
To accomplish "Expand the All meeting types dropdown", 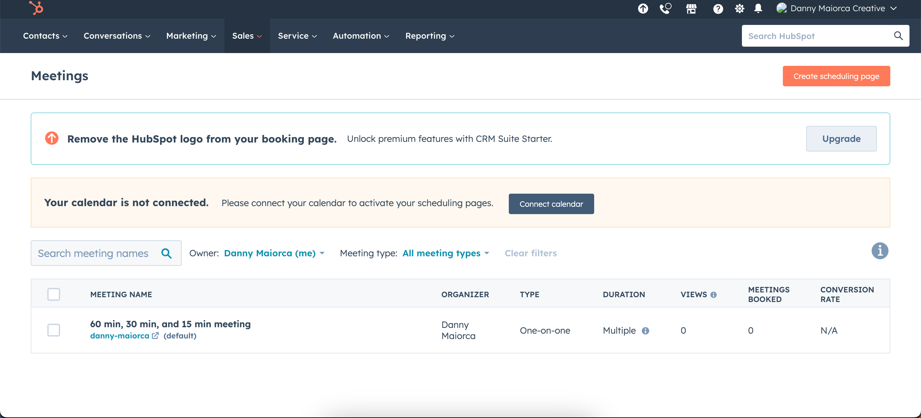I will (x=445, y=253).
